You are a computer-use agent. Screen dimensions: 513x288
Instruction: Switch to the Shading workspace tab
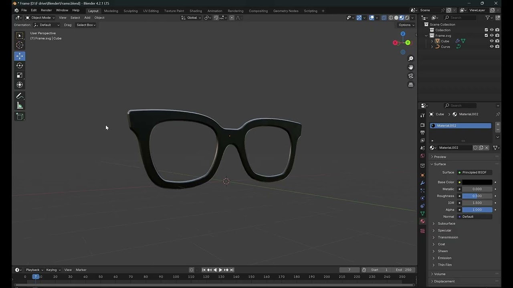(x=196, y=11)
